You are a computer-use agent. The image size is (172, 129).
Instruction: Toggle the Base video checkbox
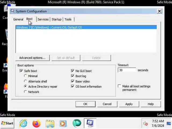pos(73,81)
